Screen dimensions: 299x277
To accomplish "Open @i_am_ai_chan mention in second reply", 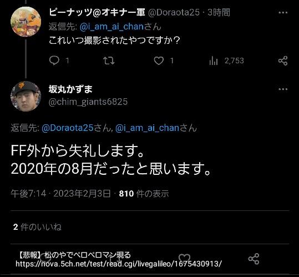I will pos(148,128).
